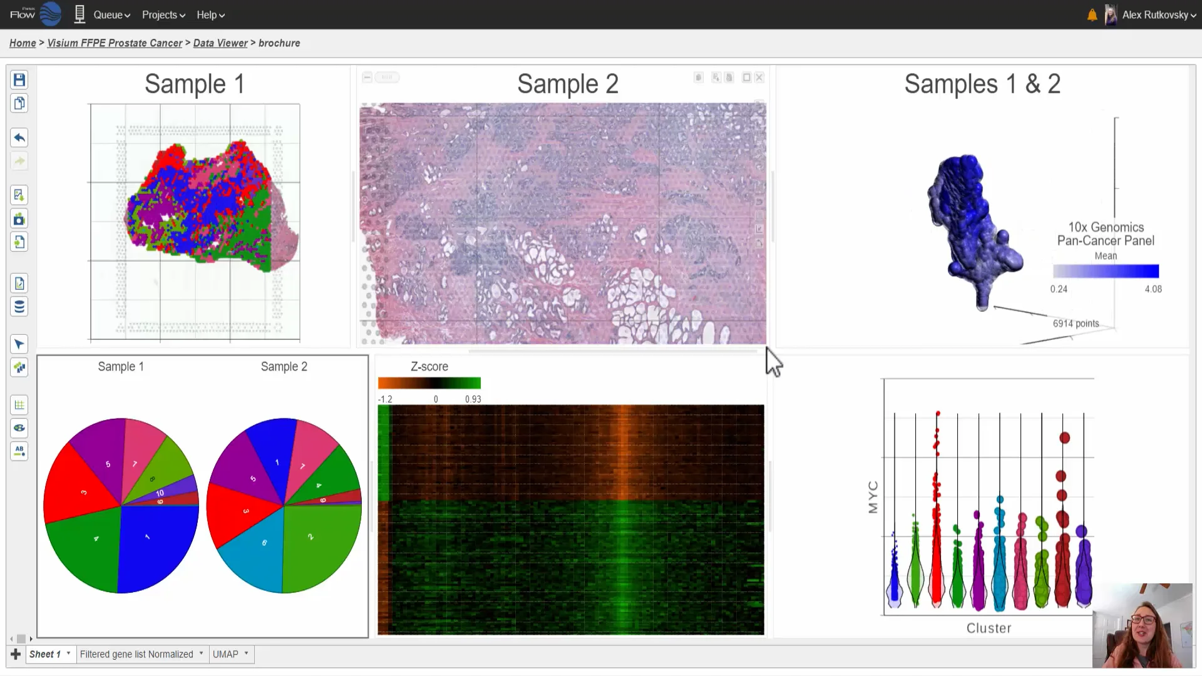Image resolution: width=1202 pixels, height=676 pixels.
Task: Select the Sheet 1 tab
Action: (44, 654)
